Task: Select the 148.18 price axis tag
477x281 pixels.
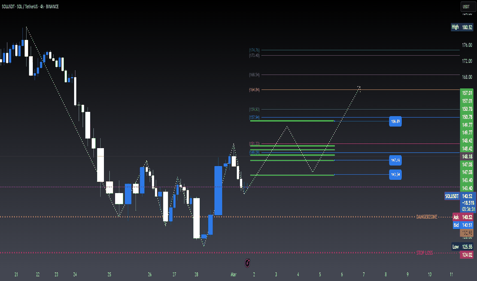Action: [467, 156]
